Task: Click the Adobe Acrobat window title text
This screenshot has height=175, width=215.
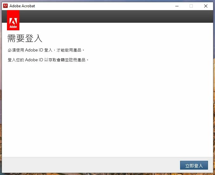Action: [x=22, y=6]
